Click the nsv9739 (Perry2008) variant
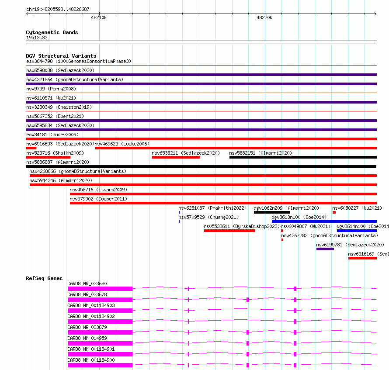 [51, 89]
